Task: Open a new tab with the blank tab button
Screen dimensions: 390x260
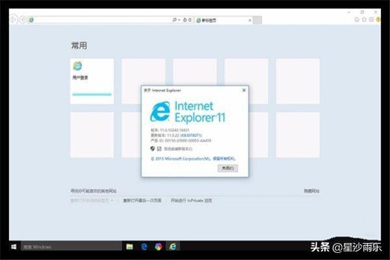Action: (257, 20)
